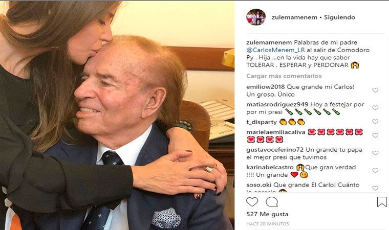Open the @CarlosMenem_LR mention link
The image size is (389, 230).
[275, 50]
